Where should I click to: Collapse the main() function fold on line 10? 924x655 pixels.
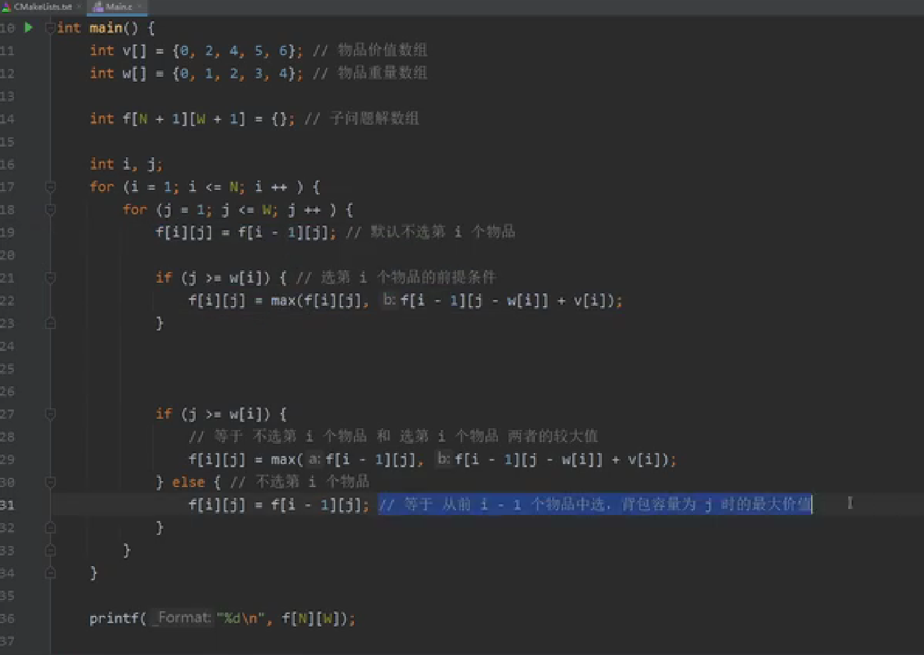[50, 28]
